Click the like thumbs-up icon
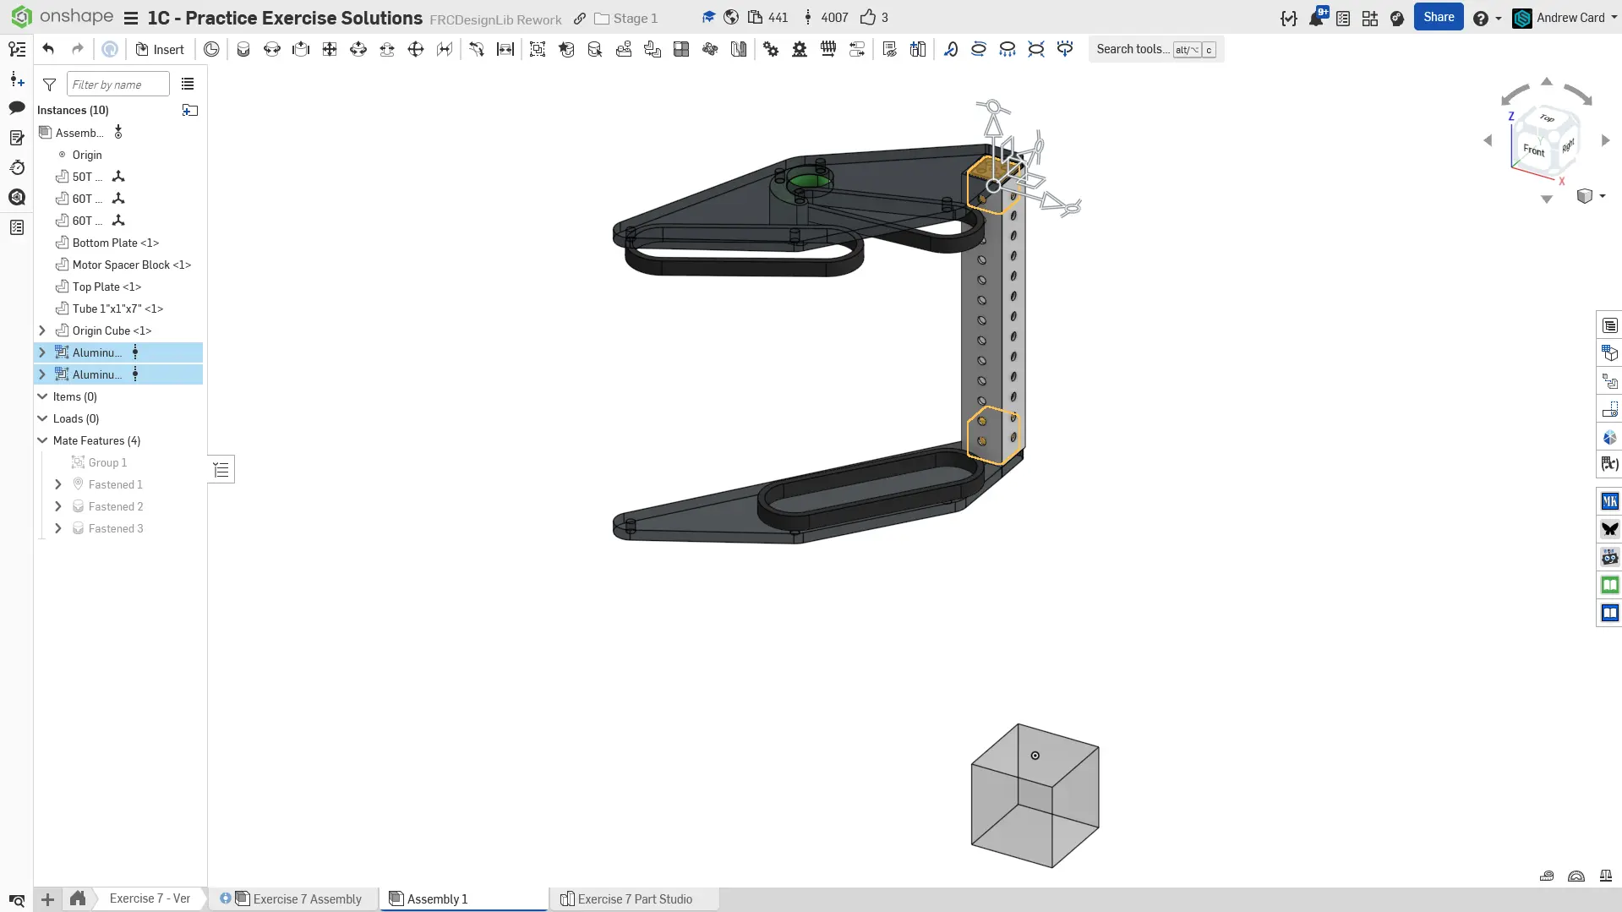This screenshot has height=912, width=1622. pyautogui.click(x=868, y=18)
